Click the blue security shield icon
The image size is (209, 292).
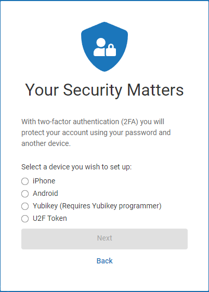pos(104,47)
